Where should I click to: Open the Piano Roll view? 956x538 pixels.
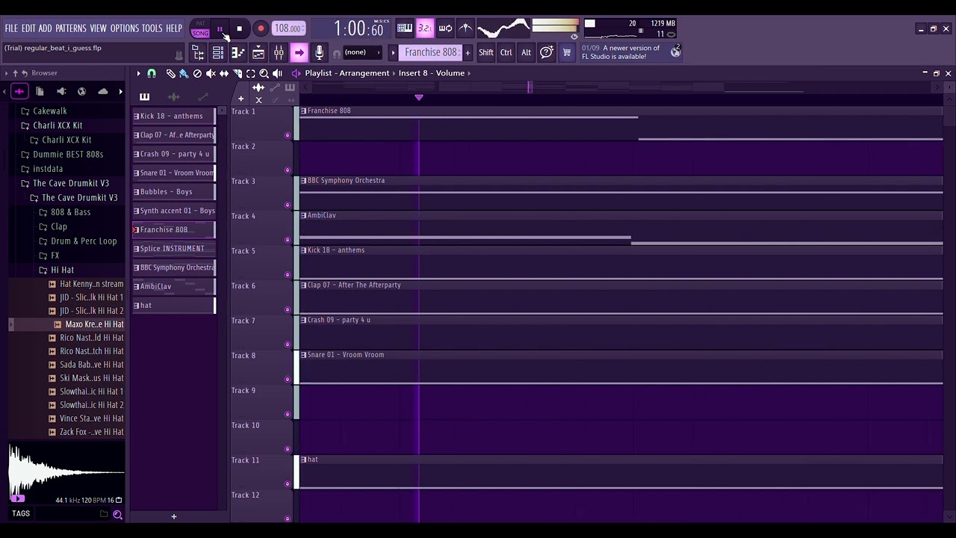pos(238,52)
